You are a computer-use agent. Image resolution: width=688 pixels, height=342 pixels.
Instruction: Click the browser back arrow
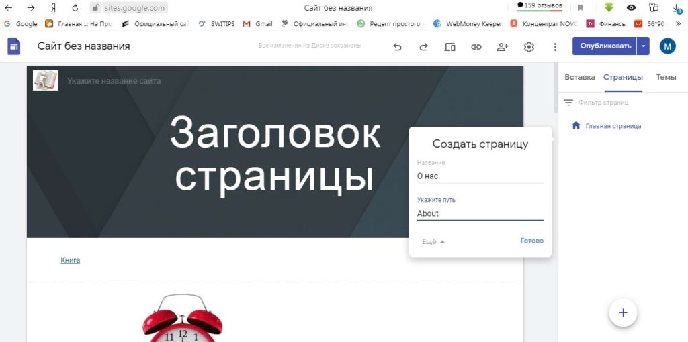pos(8,8)
